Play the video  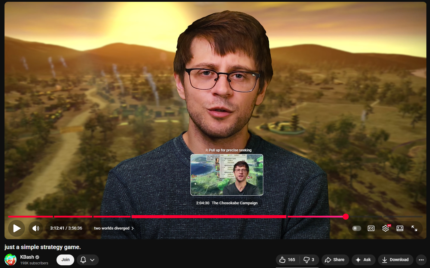(17, 228)
